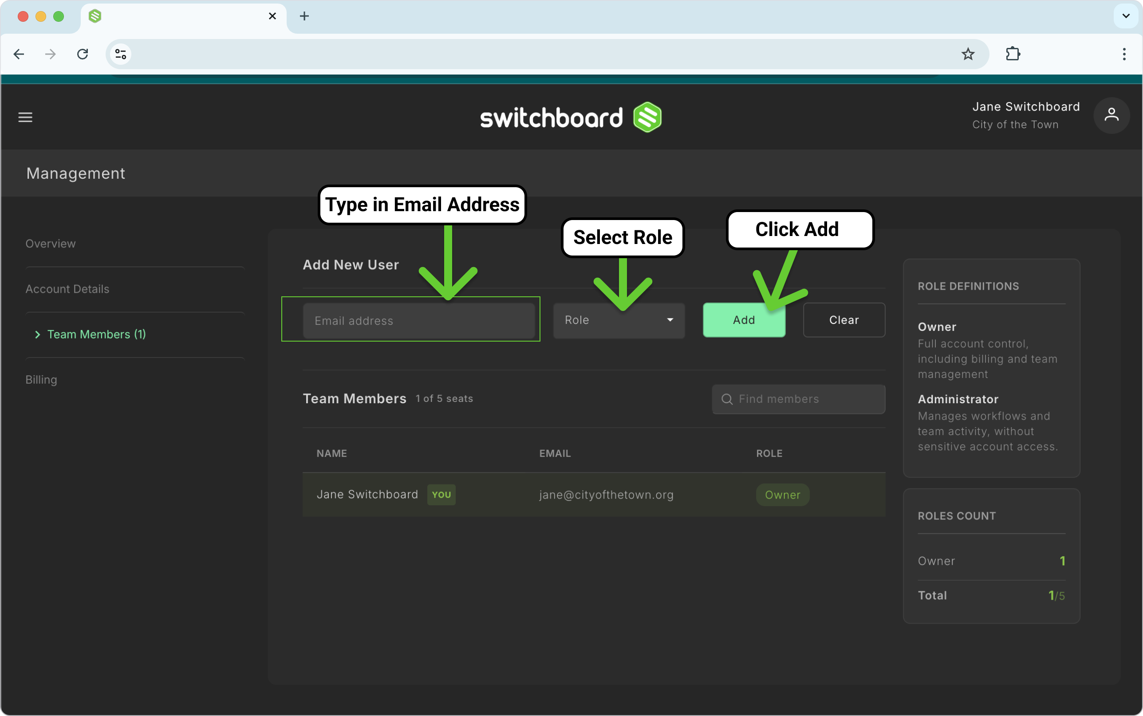Click the Management page heading
The width and height of the screenshot is (1143, 716).
[76, 173]
